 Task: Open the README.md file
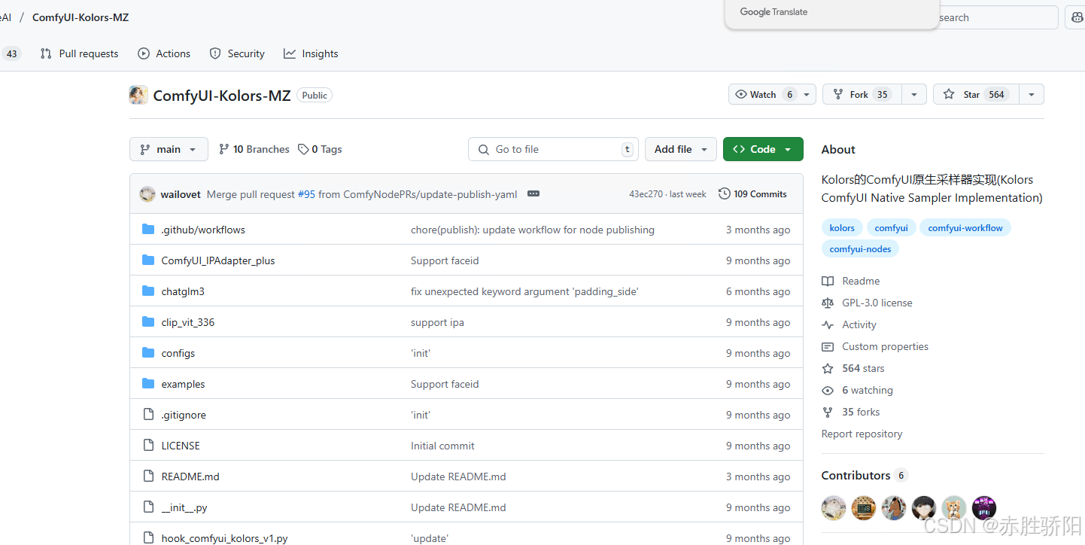pos(190,476)
